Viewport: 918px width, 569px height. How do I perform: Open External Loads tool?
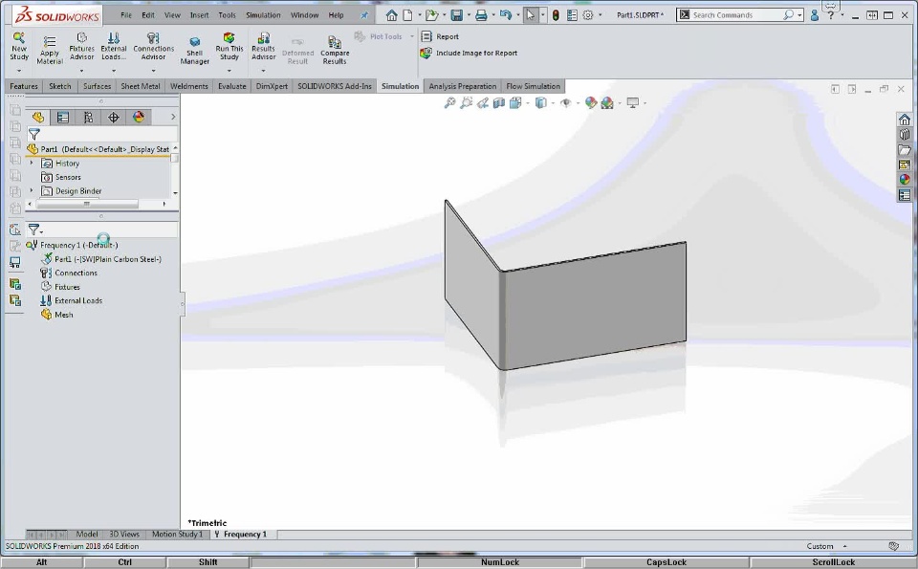114,46
